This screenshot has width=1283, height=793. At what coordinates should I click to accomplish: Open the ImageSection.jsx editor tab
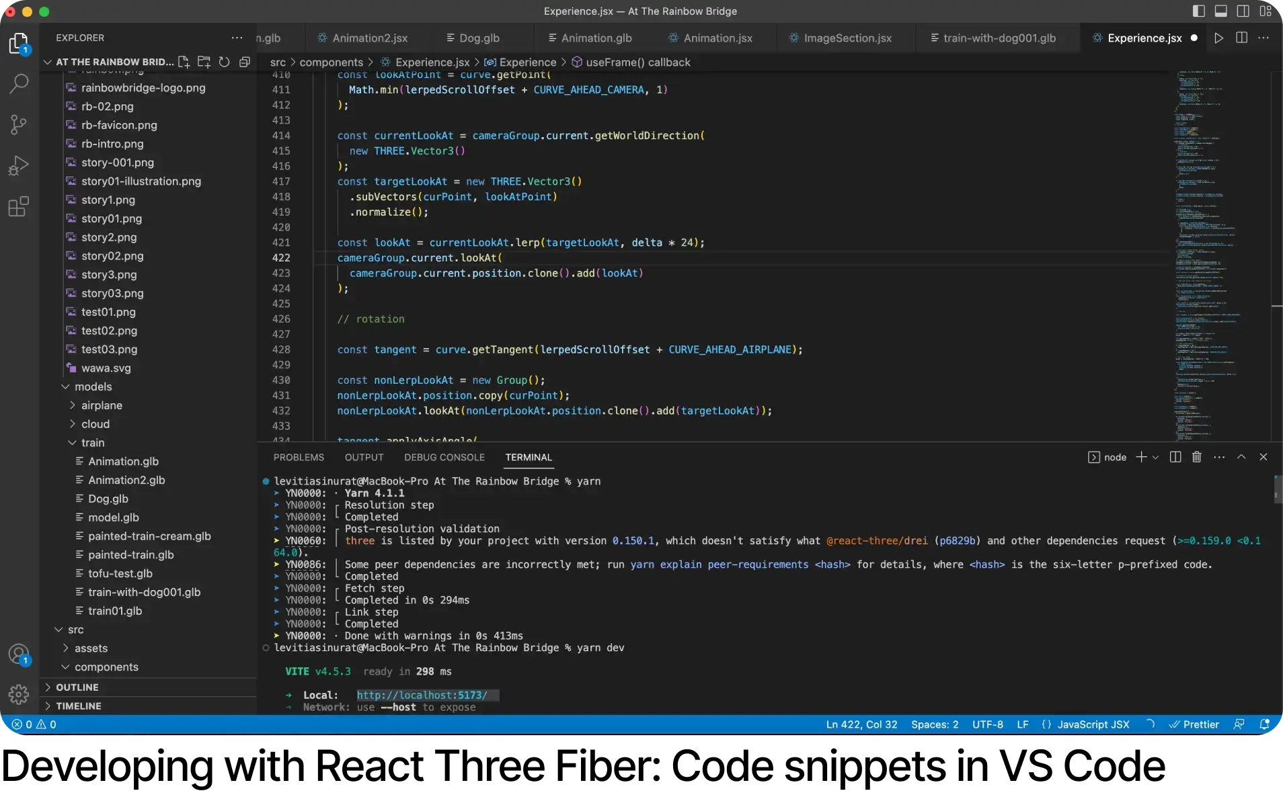[847, 38]
